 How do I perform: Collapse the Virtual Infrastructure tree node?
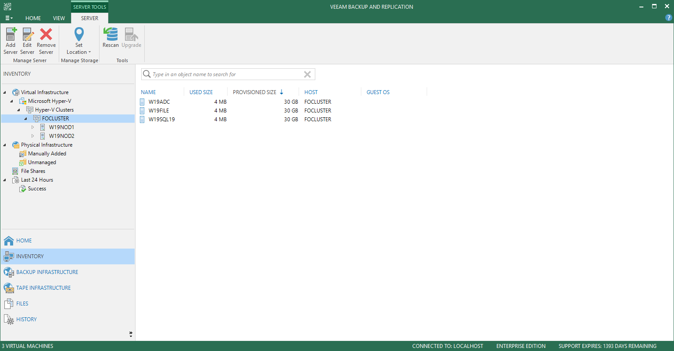(x=4, y=92)
